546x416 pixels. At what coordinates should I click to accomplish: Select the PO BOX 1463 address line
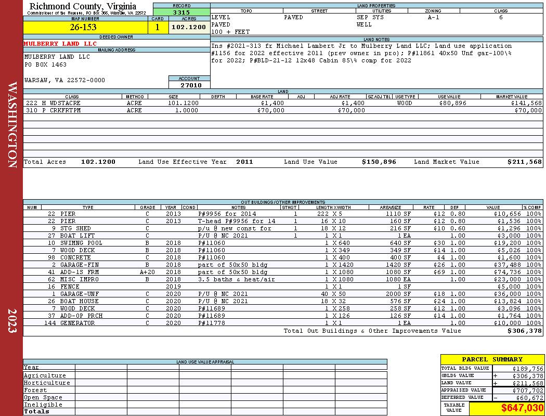[x=46, y=65]
